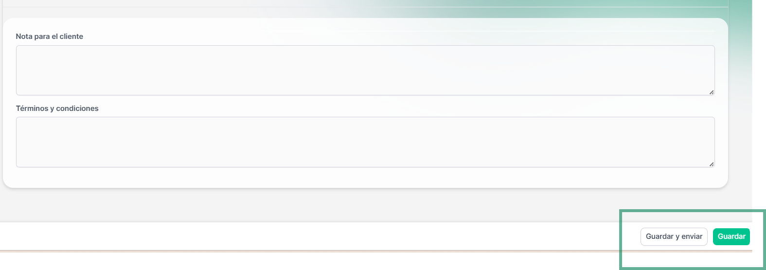Click the resize handle of the Nota para el cliente box
This screenshot has height=270, width=766.
tap(711, 92)
